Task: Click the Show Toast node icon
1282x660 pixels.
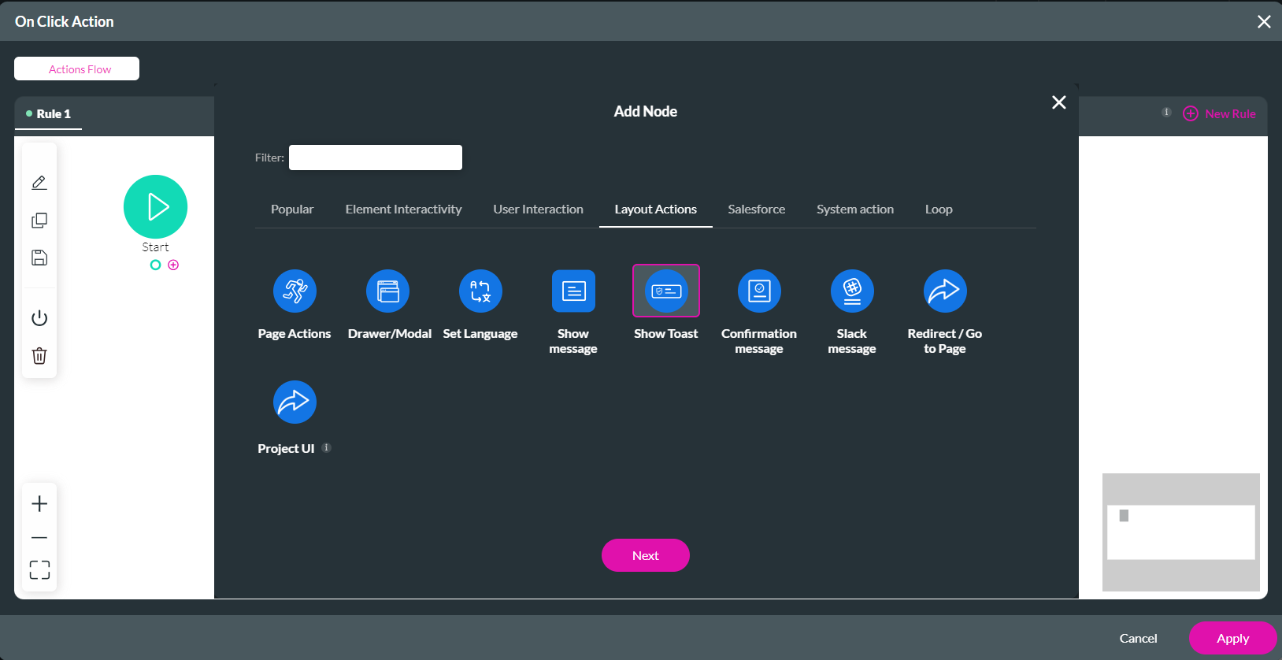Action: pyautogui.click(x=666, y=291)
